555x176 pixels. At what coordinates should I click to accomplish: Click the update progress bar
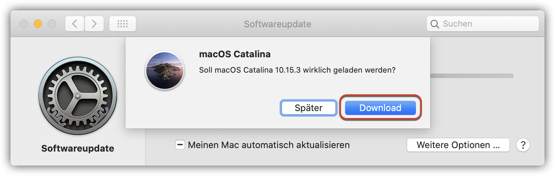tap(472, 76)
